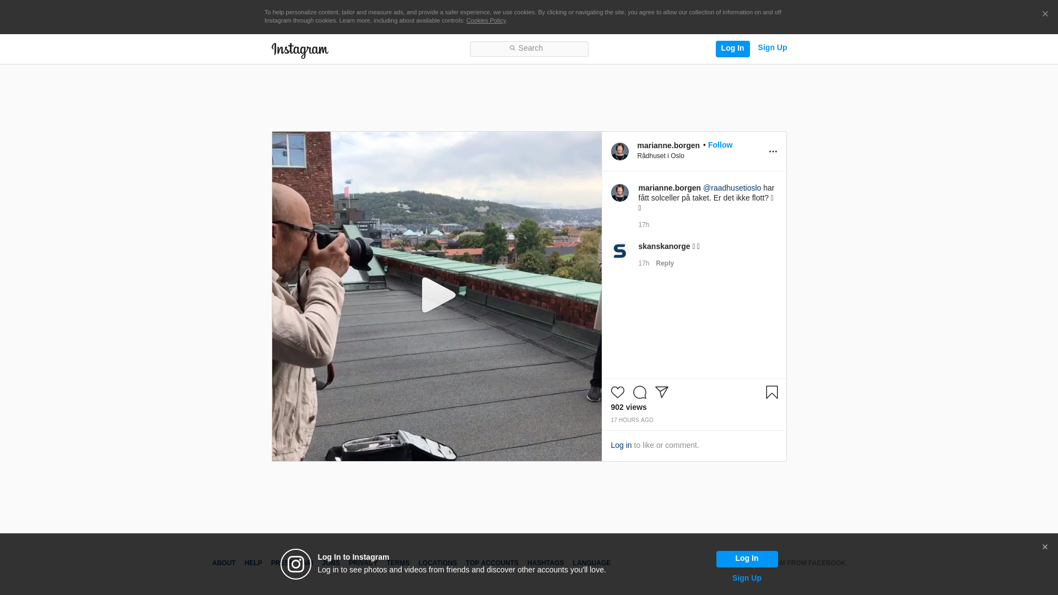Reply to skanskanorge comment
Viewport: 1058px width, 595px height.
coord(665,263)
